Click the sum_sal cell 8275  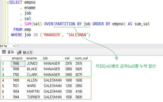(82, 75)
